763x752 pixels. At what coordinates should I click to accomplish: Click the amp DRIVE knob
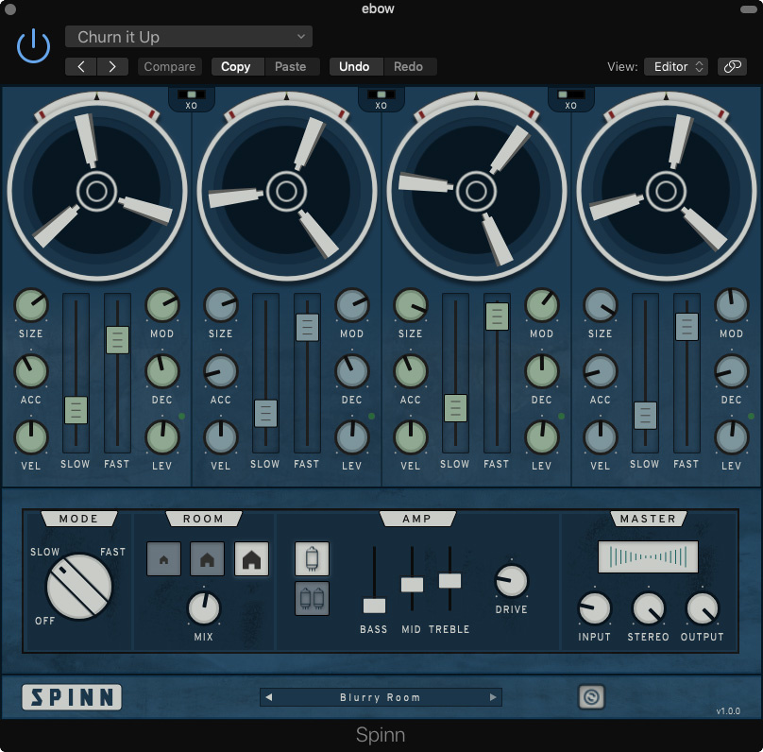tap(512, 581)
